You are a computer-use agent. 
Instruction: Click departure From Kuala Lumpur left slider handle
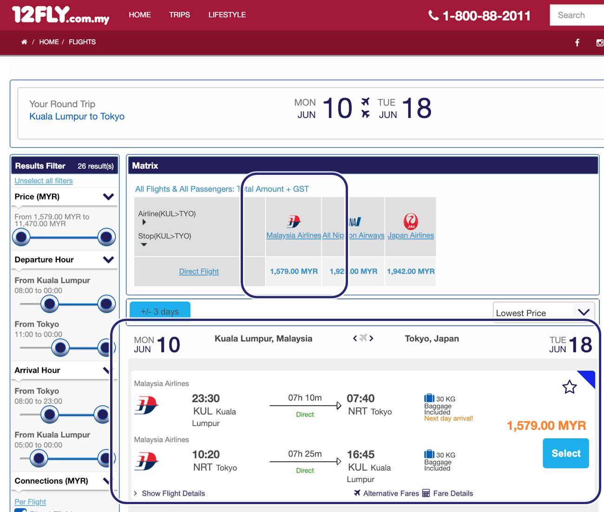[50, 304]
